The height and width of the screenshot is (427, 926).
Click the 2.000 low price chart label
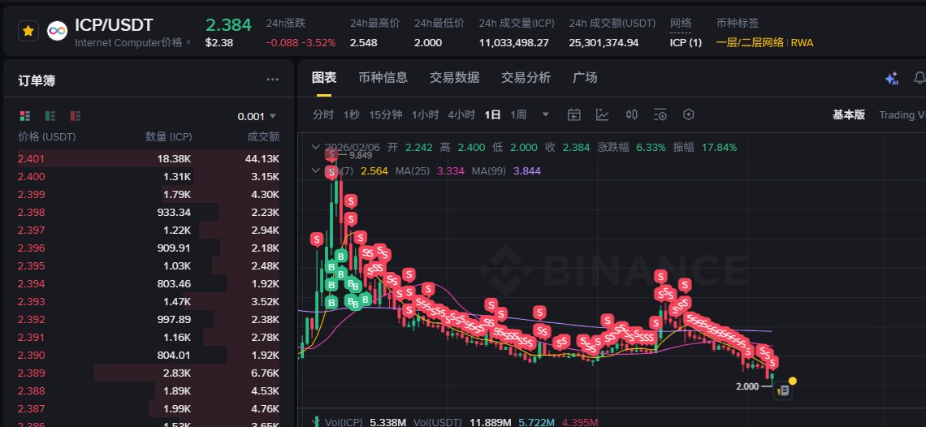(747, 386)
